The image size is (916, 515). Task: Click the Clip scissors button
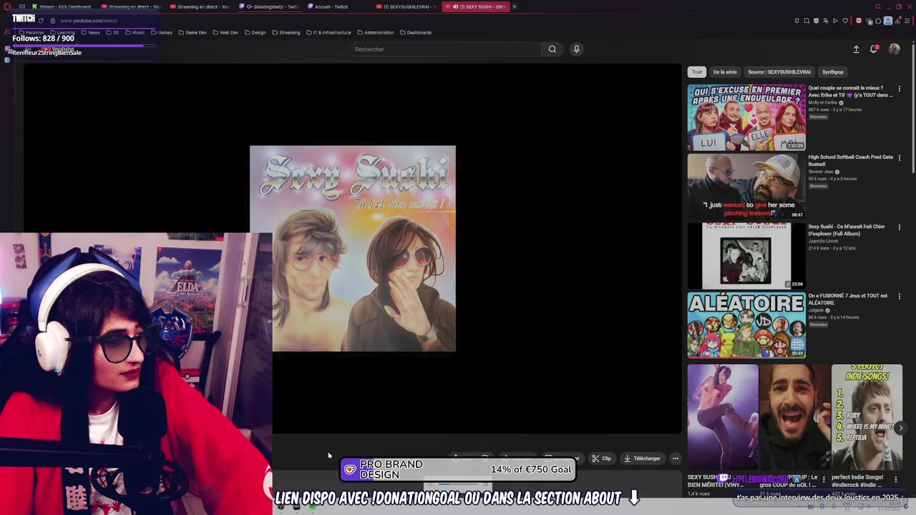[x=601, y=458]
